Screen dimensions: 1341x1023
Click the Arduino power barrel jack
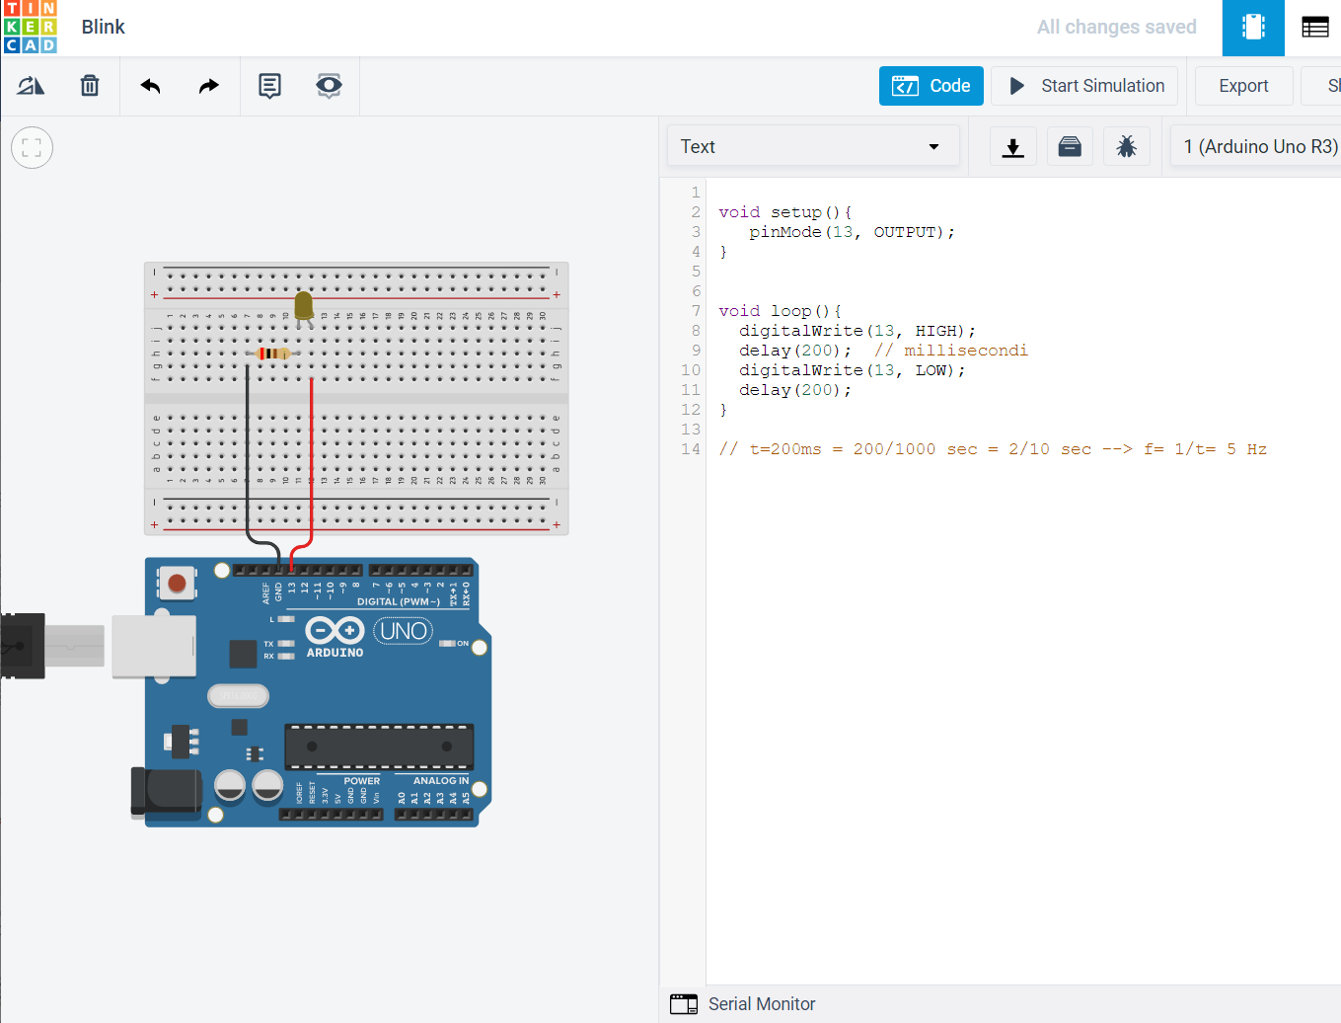[x=166, y=791]
